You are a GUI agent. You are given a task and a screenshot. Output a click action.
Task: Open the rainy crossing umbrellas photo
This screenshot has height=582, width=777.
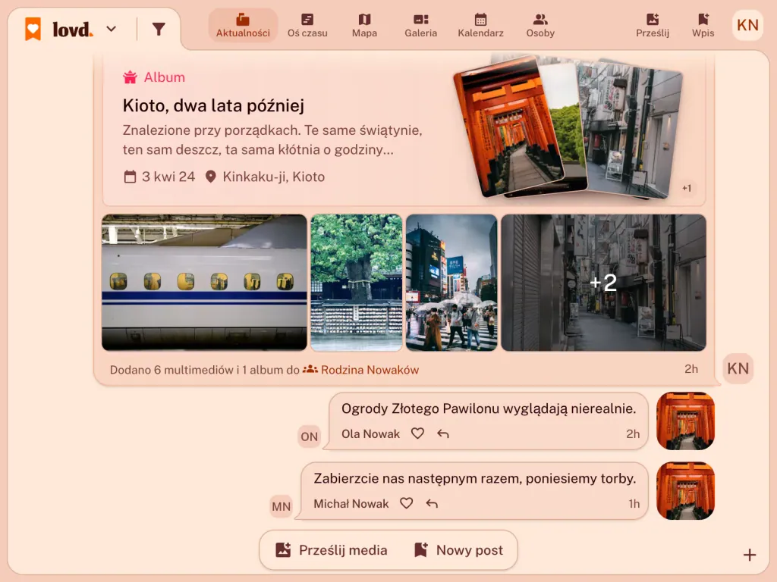coord(451,283)
